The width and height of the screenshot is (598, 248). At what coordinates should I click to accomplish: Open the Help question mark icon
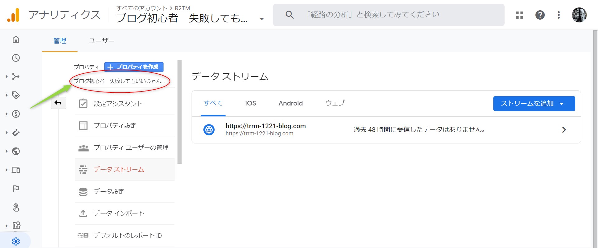(x=540, y=15)
